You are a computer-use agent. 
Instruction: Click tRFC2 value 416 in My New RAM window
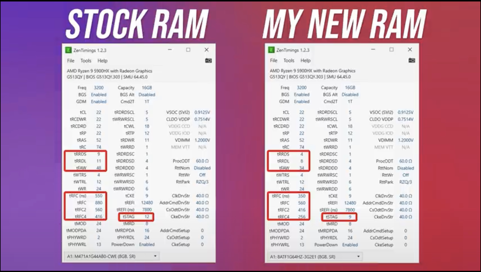coord(302,210)
